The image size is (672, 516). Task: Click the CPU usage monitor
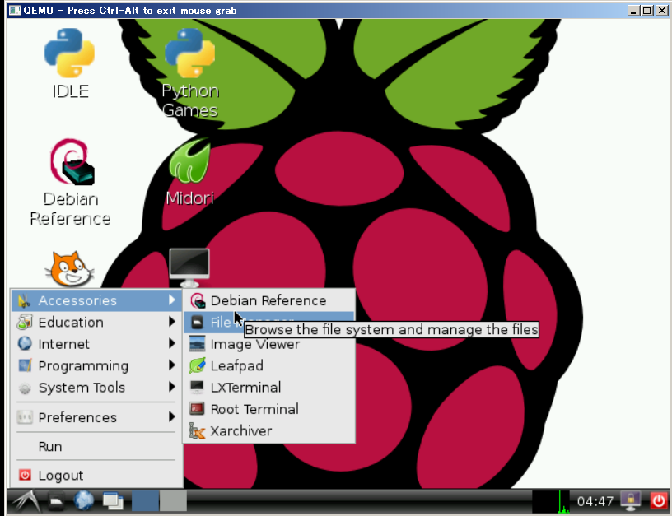click(551, 501)
